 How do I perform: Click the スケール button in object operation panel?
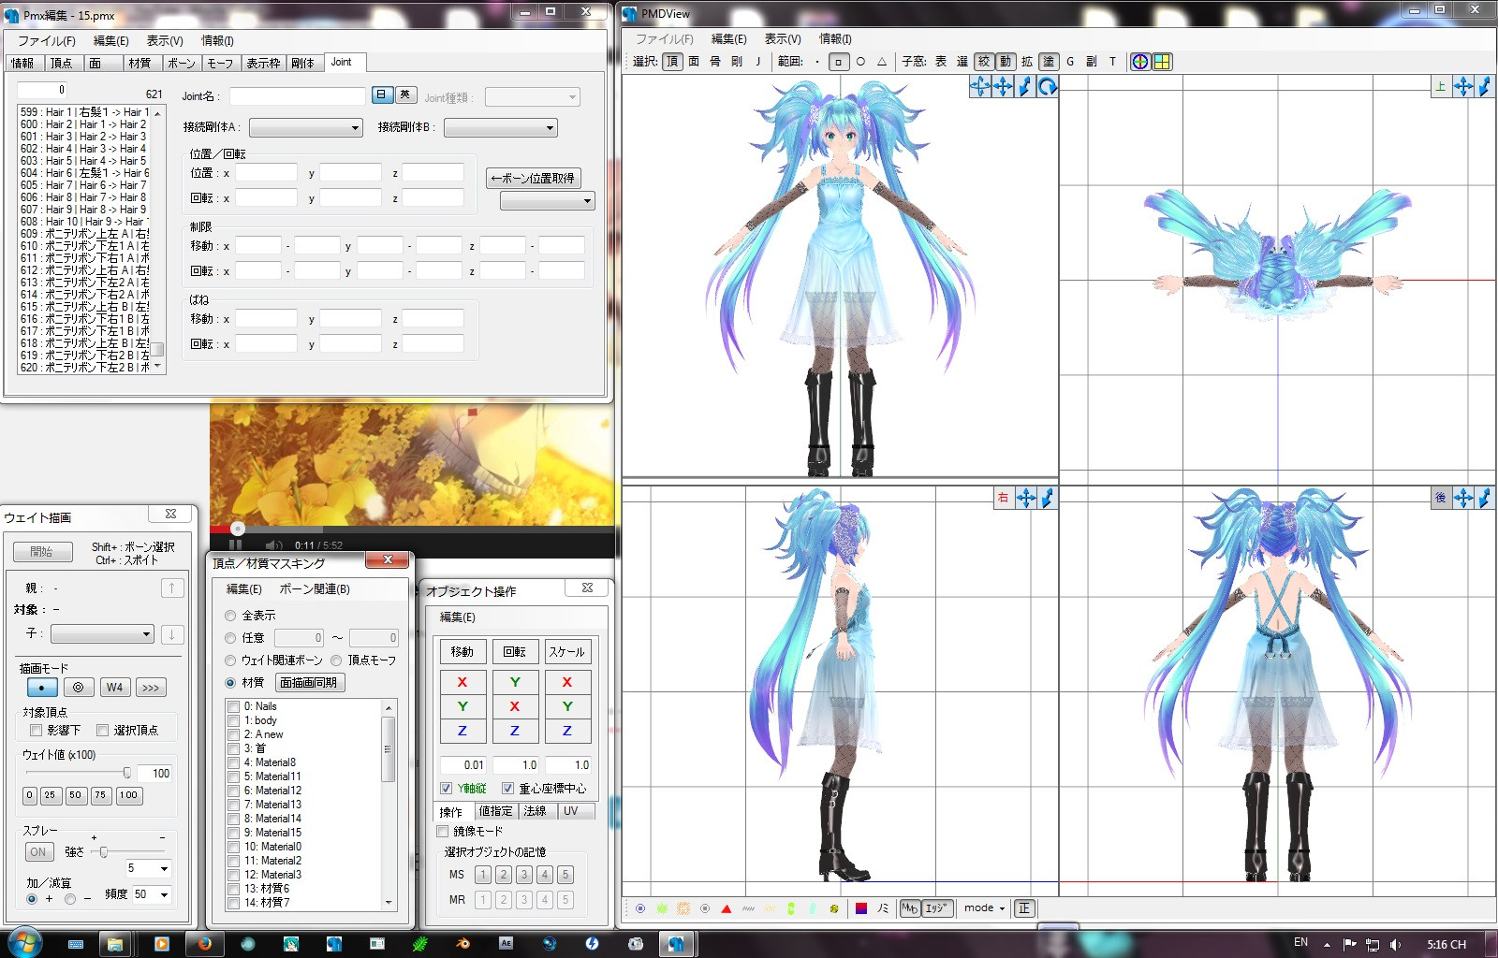click(566, 652)
